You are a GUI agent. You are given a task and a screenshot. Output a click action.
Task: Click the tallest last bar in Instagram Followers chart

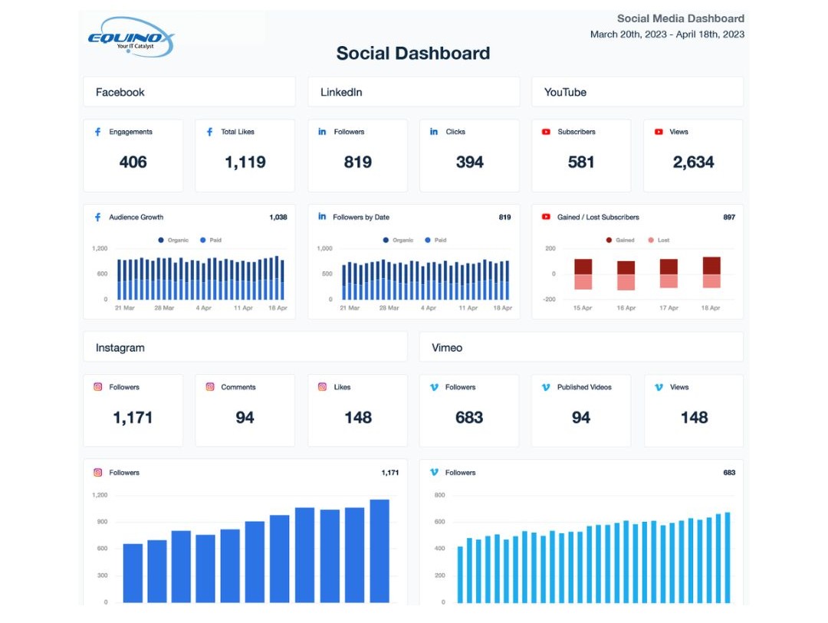click(379, 551)
